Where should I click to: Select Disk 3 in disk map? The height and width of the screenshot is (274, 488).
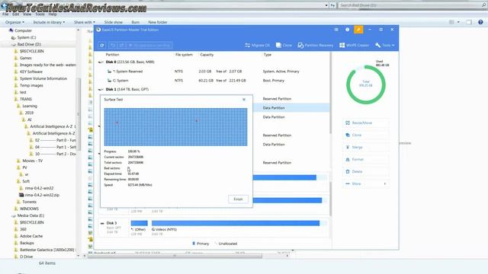tap(112, 228)
